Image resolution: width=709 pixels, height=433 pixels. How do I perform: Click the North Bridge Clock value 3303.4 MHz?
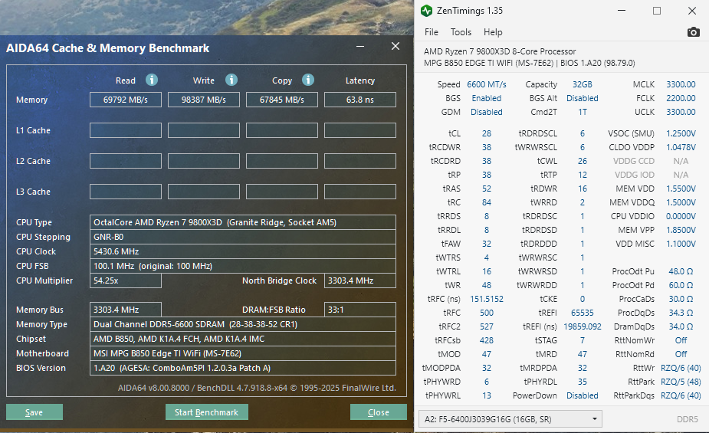click(360, 280)
